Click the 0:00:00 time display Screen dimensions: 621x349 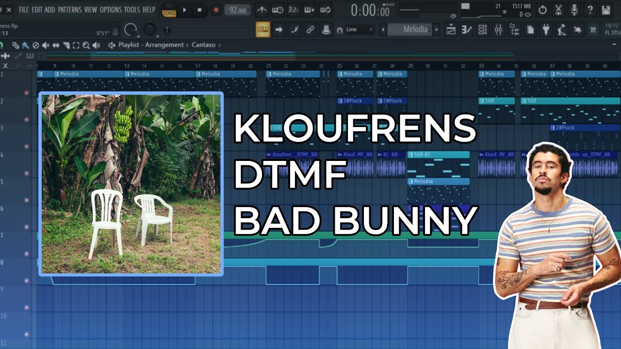(370, 10)
